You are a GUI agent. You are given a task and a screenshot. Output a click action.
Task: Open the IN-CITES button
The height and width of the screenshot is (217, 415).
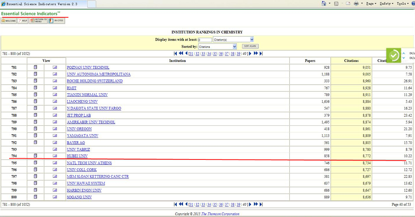tap(56, 21)
